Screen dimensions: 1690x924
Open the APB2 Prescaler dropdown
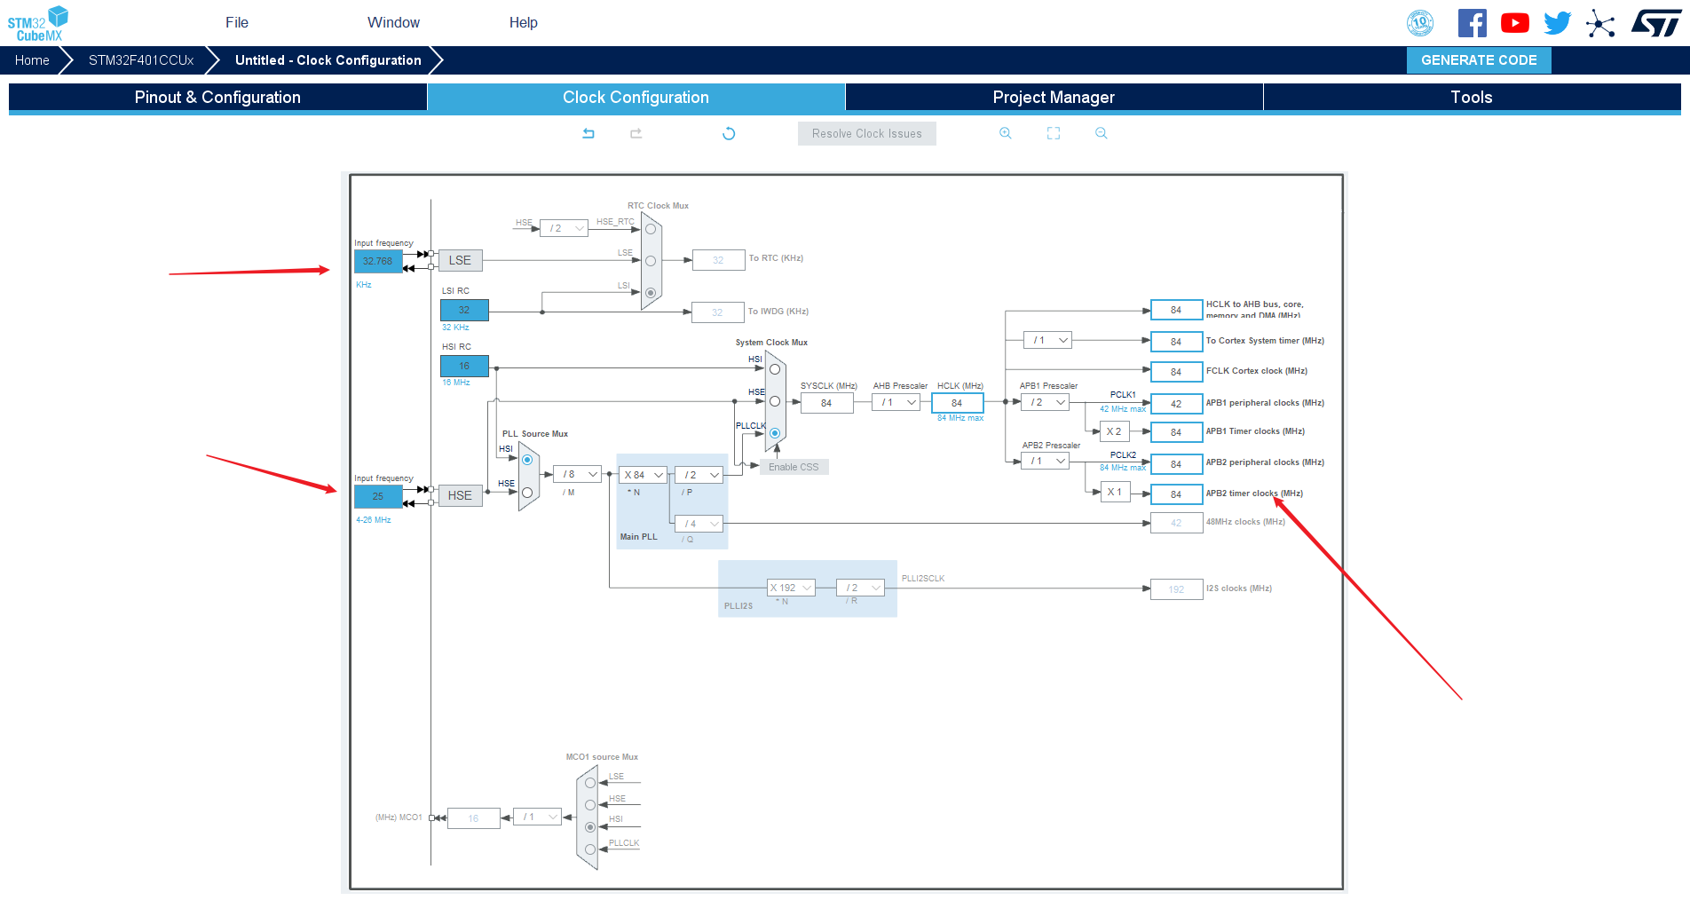(1046, 461)
